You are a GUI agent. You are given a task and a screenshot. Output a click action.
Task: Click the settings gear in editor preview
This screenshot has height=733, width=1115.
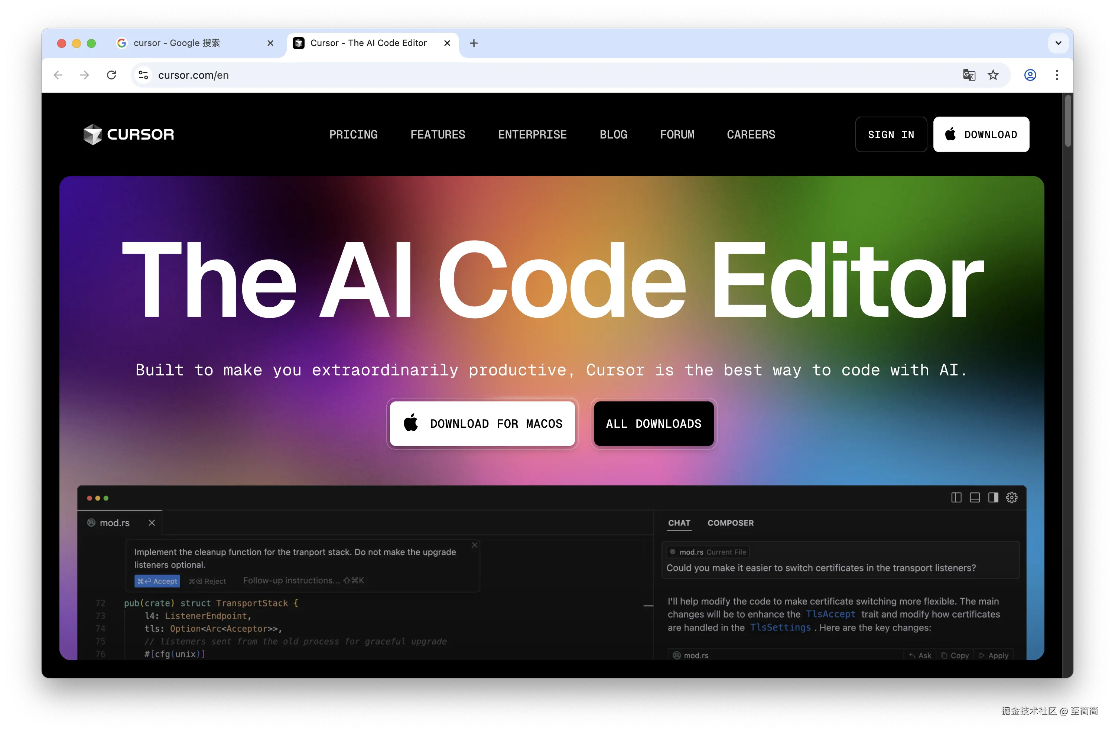[1012, 498]
